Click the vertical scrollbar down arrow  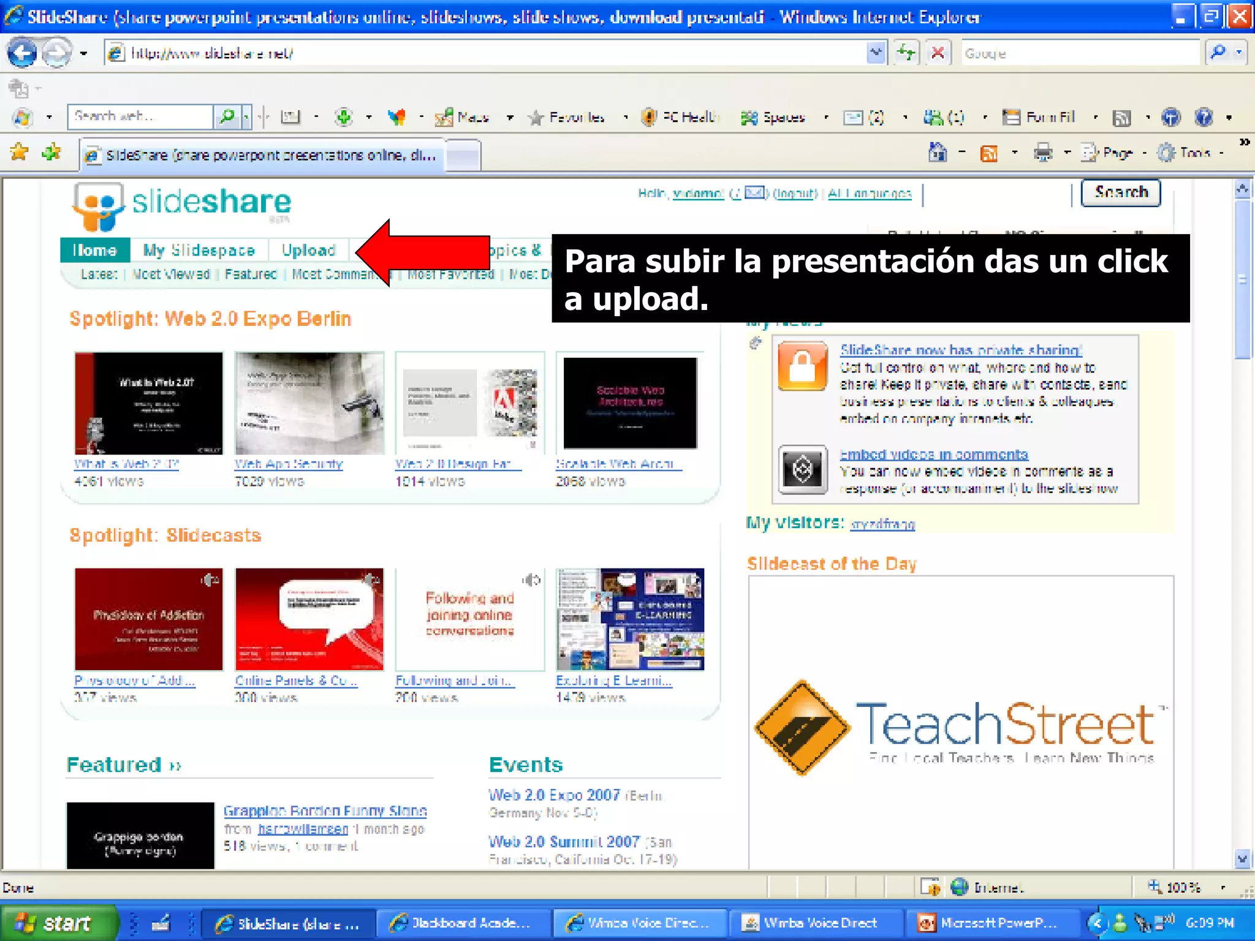tap(1242, 858)
